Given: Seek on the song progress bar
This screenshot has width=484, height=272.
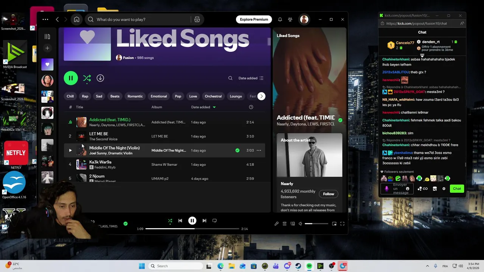Looking at the screenshot, I should point(192,229).
